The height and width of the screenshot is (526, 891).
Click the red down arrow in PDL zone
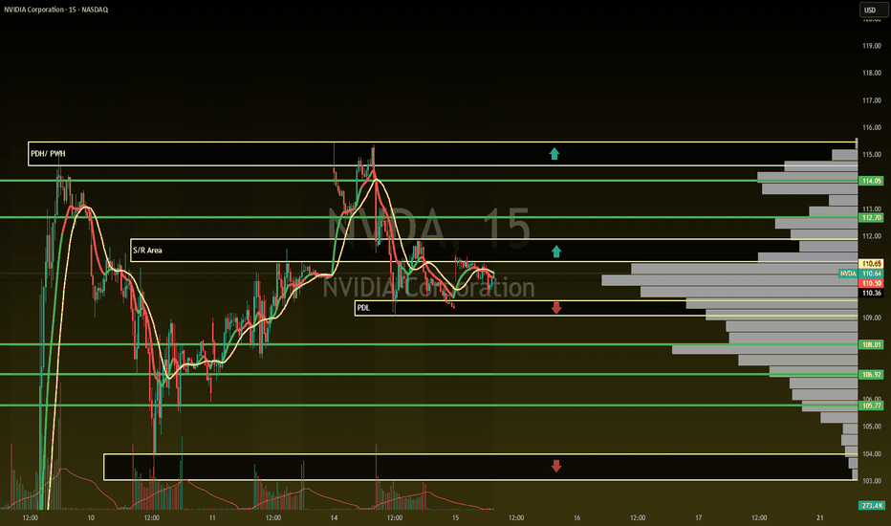[x=556, y=308]
